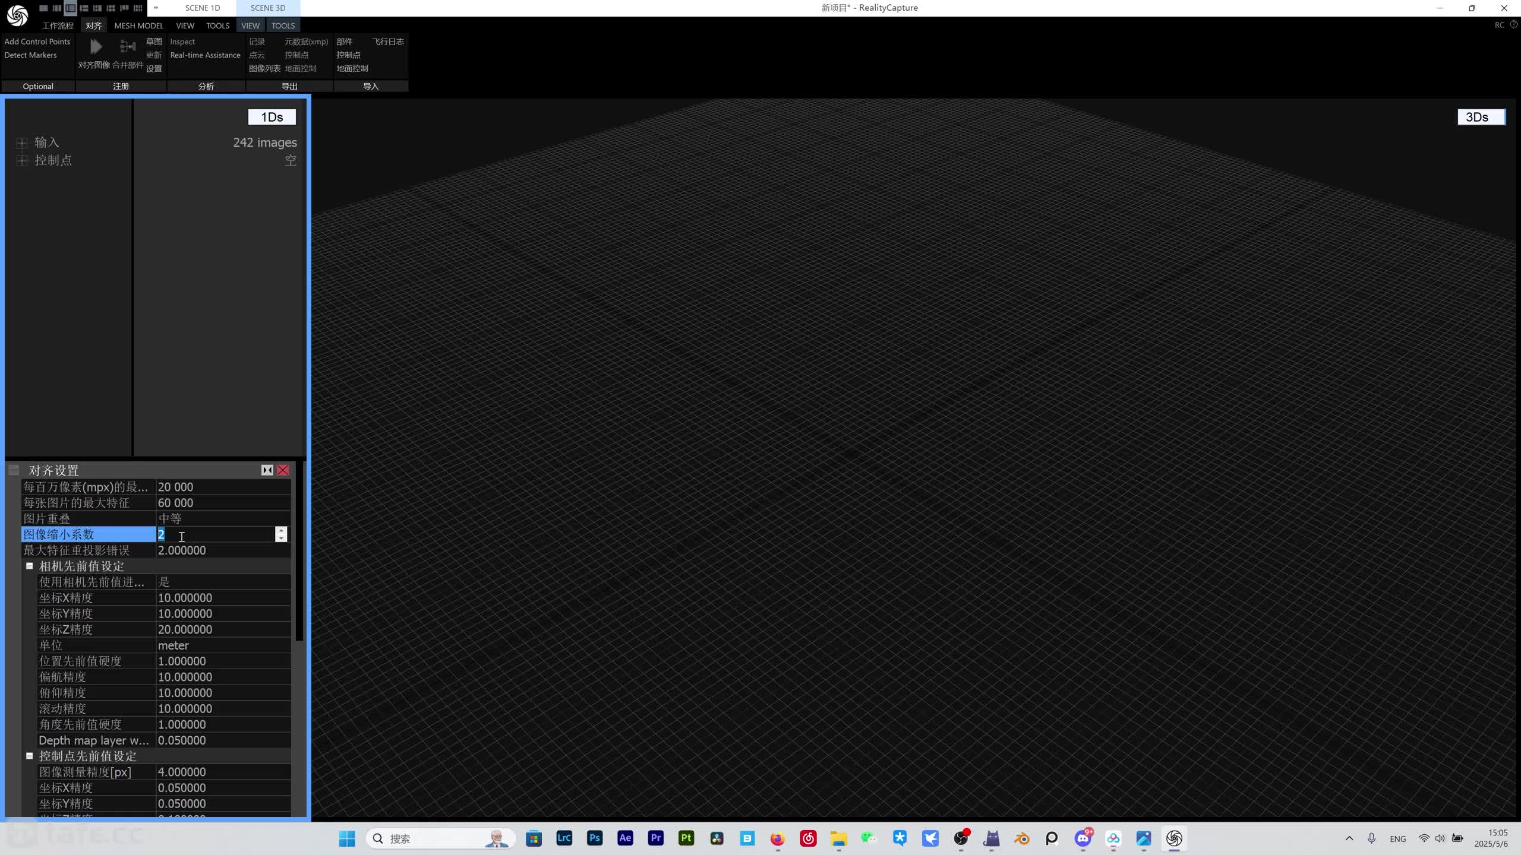Open Lightroom Classic from the taskbar
Image resolution: width=1521 pixels, height=855 pixels.
coord(564,838)
